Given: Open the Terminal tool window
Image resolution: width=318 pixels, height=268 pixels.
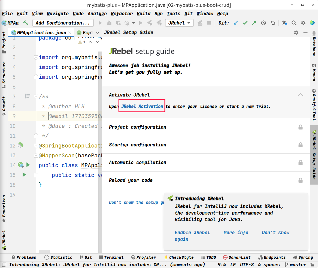Looking at the screenshot, I should (x=111, y=257).
